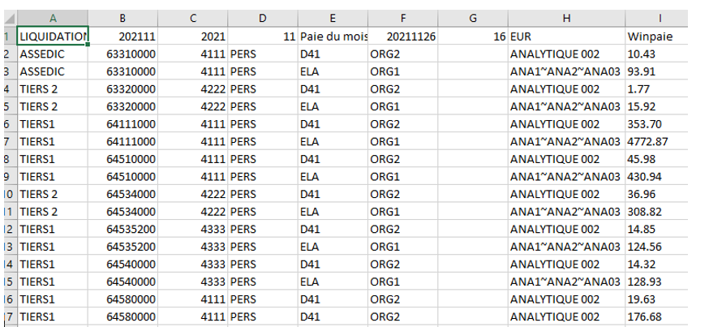Select column I header
Viewport: 709px width, 327px height.
coord(659,19)
